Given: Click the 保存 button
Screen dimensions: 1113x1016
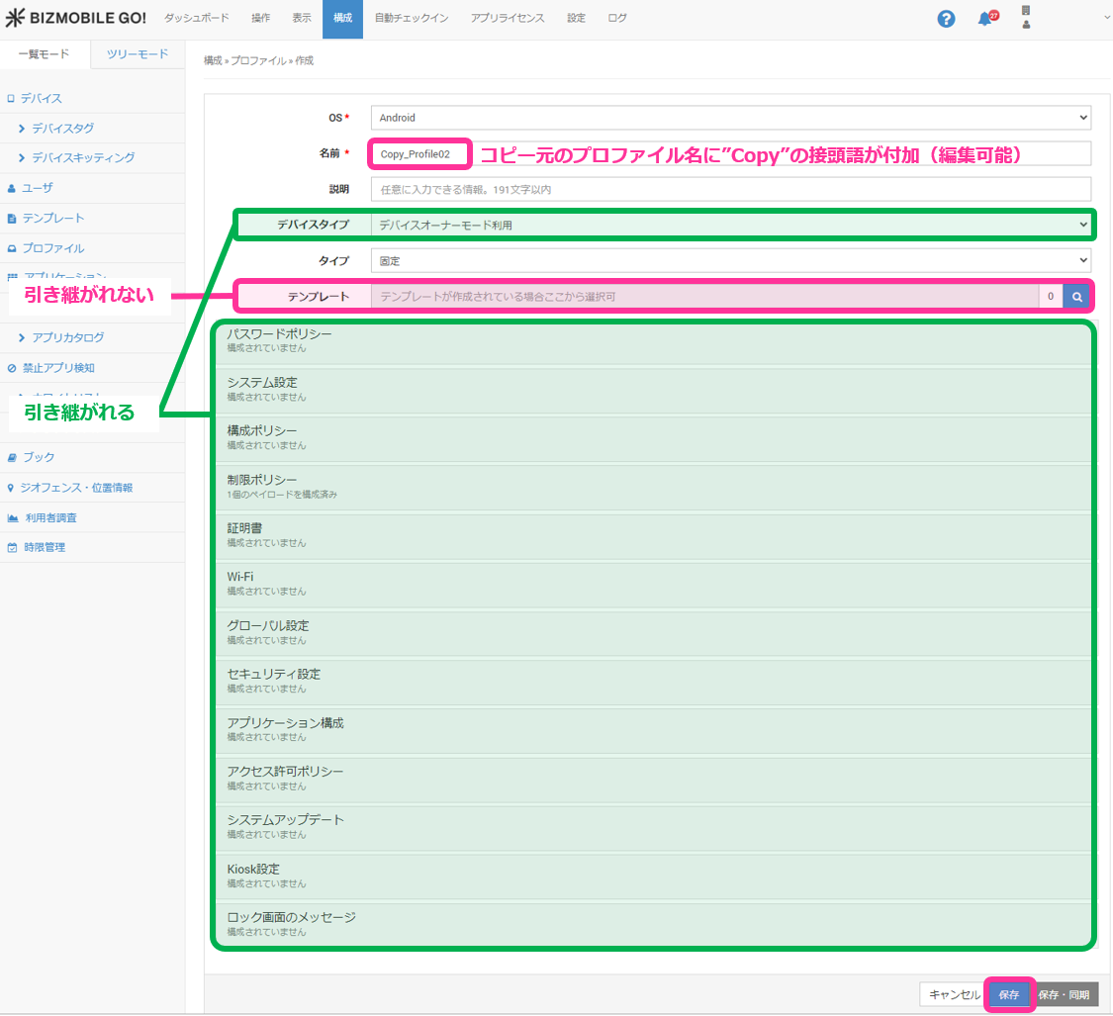Looking at the screenshot, I should (x=1009, y=995).
